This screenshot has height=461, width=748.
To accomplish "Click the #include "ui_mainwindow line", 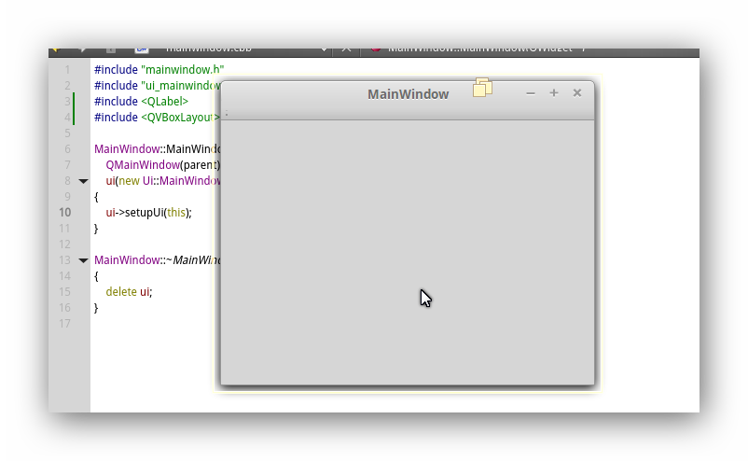I will [157, 86].
